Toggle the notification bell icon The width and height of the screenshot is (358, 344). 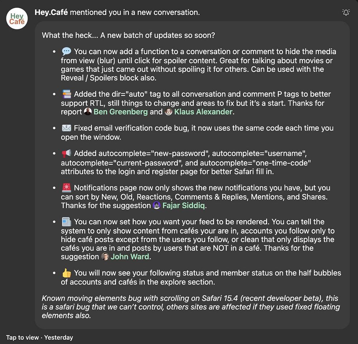(x=346, y=13)
